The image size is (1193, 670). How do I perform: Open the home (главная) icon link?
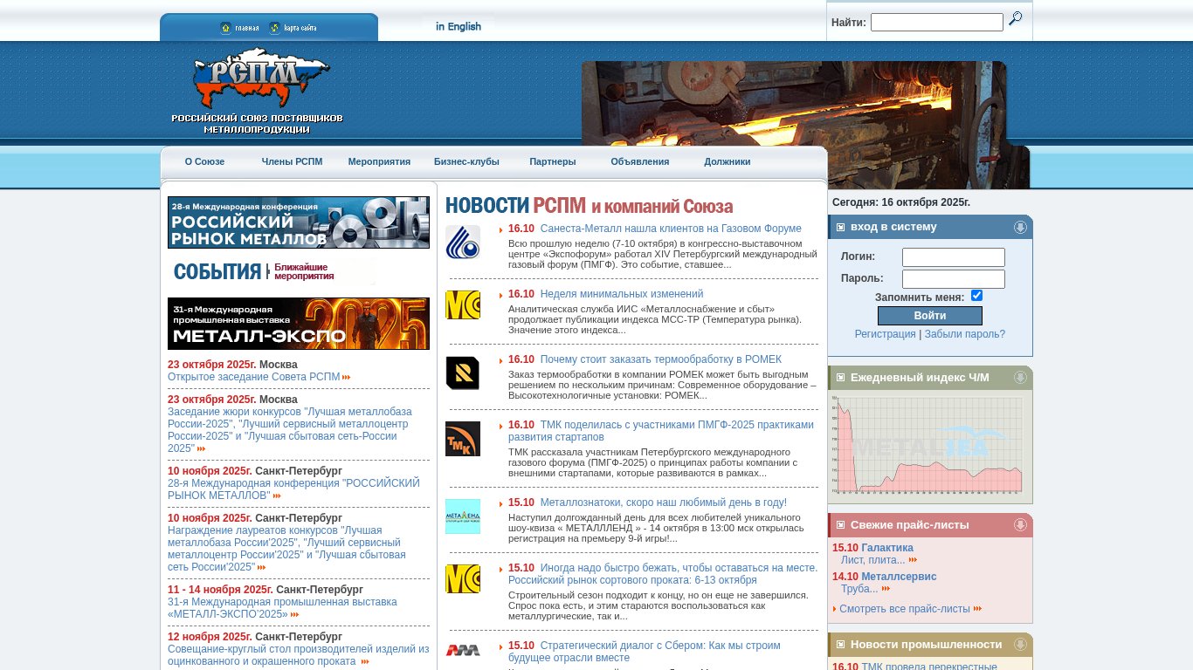pyautogui.click(x=239, y=28)
